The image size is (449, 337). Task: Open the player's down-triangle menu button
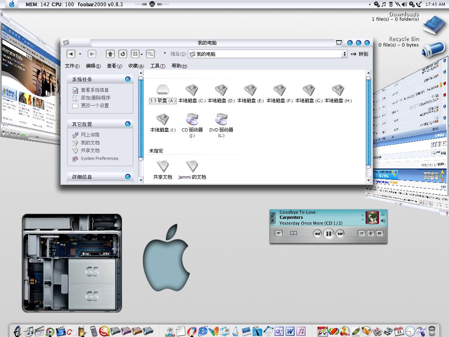(x=279, y=233)
